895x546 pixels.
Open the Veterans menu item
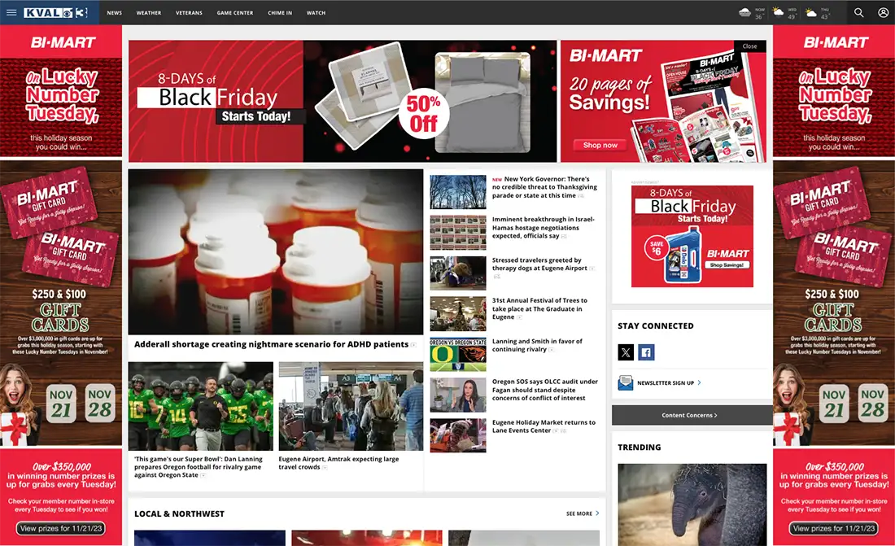coord(189,12)
